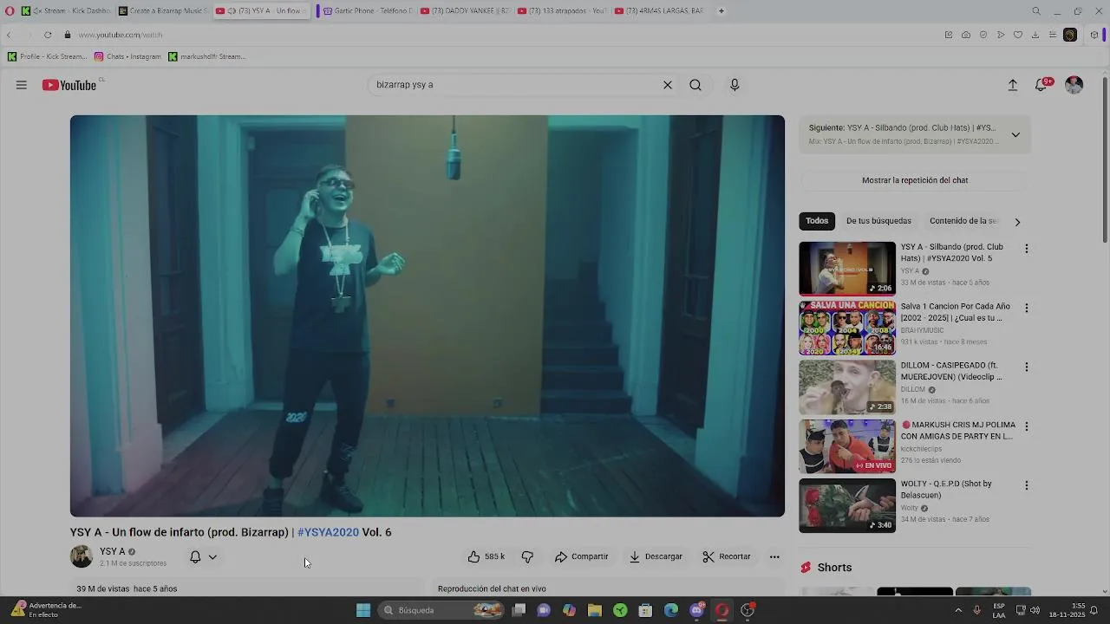Expand the Siguiente mix playlist panel
Image resolution: width=1110 pixels, height=624 pixels.
coord(1015,134)
